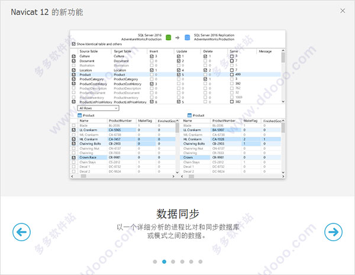
Task: Open the All Rows dropdown in preview
Action: coord(98,108)
